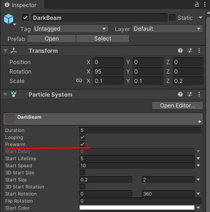This screenshot has width=210, height=212.
Task: Open the Static options dropdown arrow
Action: click(201, 17)
